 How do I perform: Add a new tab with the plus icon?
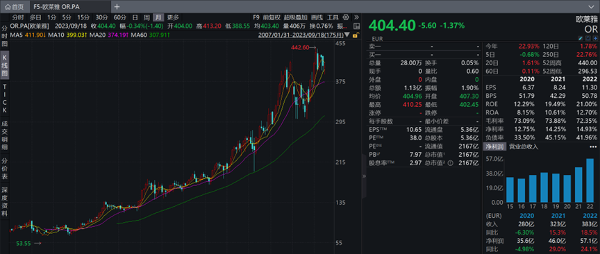(x=117, y=6)
